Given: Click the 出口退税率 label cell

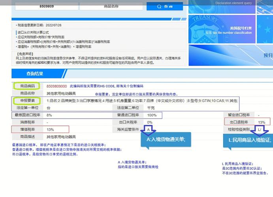Looking at the screenshot, I should 239,122.
